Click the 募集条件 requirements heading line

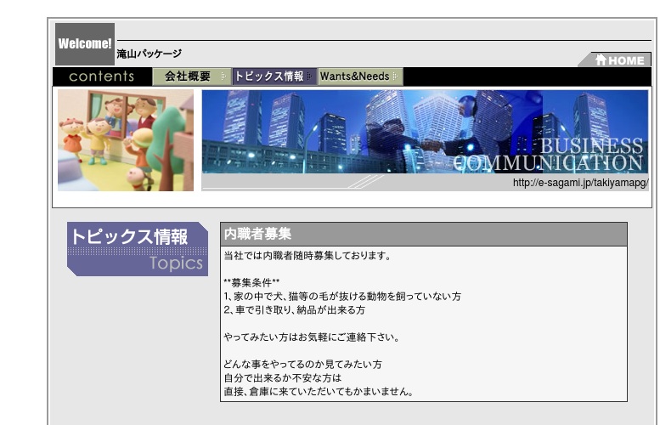coord(251,282)
